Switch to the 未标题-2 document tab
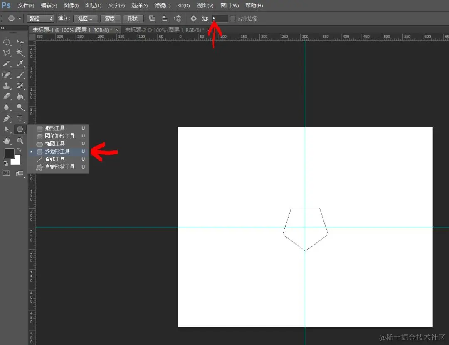449x345 pixels. pos(165,30)
